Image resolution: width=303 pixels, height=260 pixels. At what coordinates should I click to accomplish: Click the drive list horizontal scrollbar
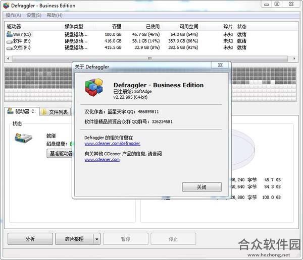[x=150, y=58]
